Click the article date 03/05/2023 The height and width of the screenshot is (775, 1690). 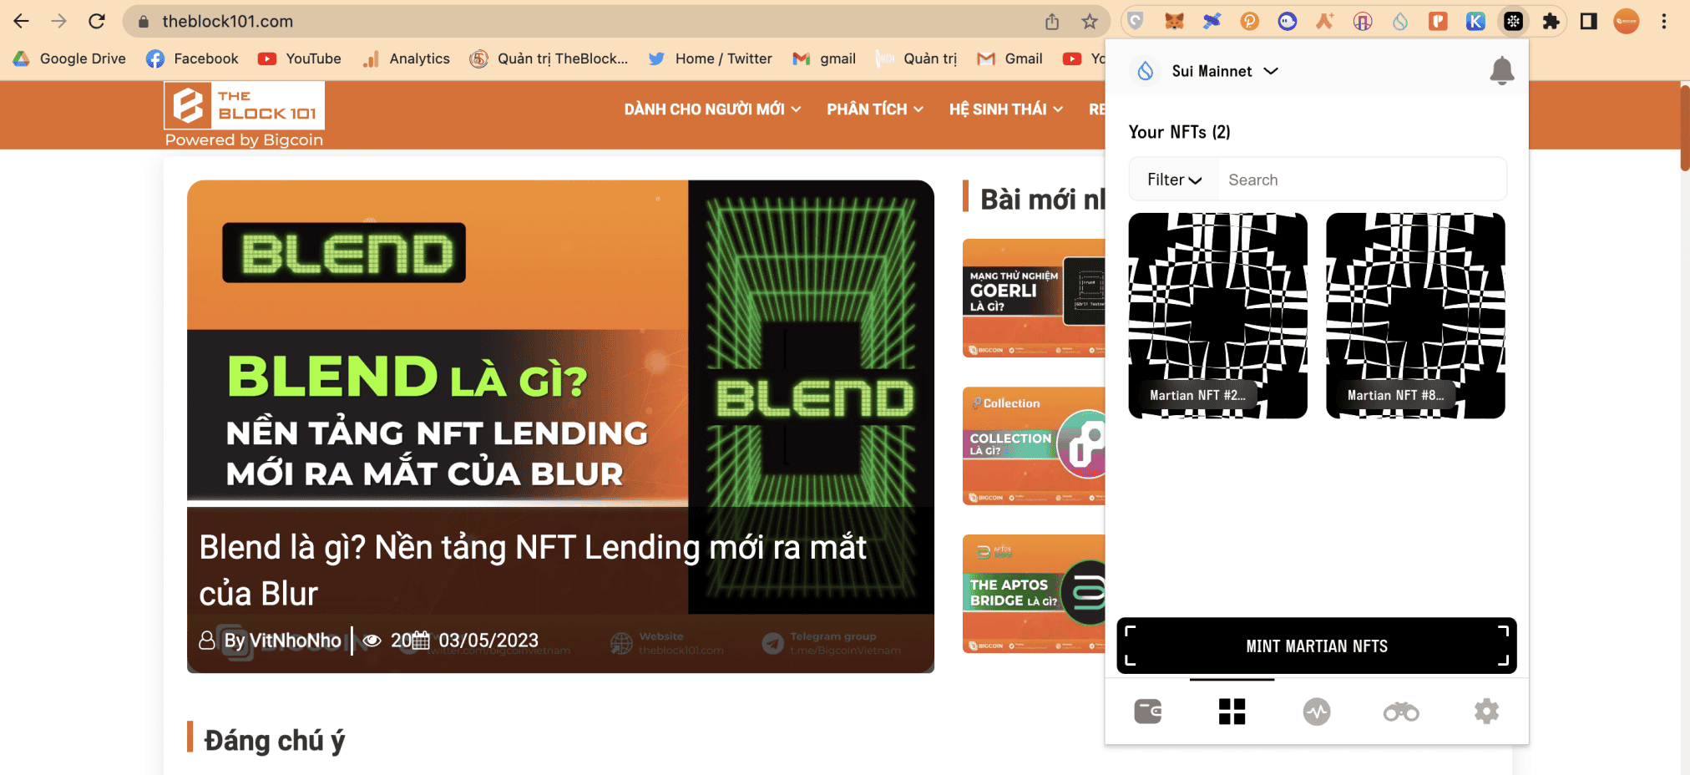[x=488, y=641]
